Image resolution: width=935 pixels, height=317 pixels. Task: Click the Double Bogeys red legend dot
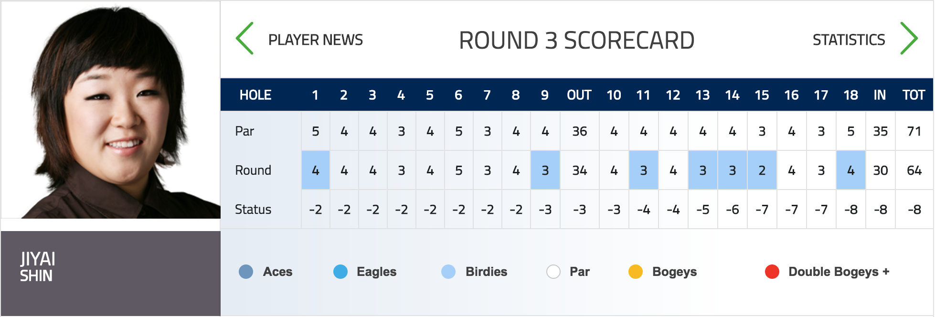[x=772, y=272]
